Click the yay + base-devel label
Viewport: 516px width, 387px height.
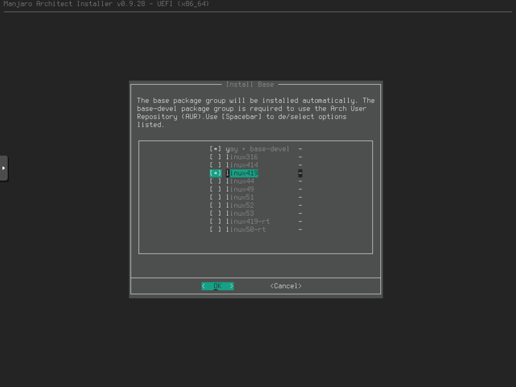pyautogui.click(x=257, y=149)
